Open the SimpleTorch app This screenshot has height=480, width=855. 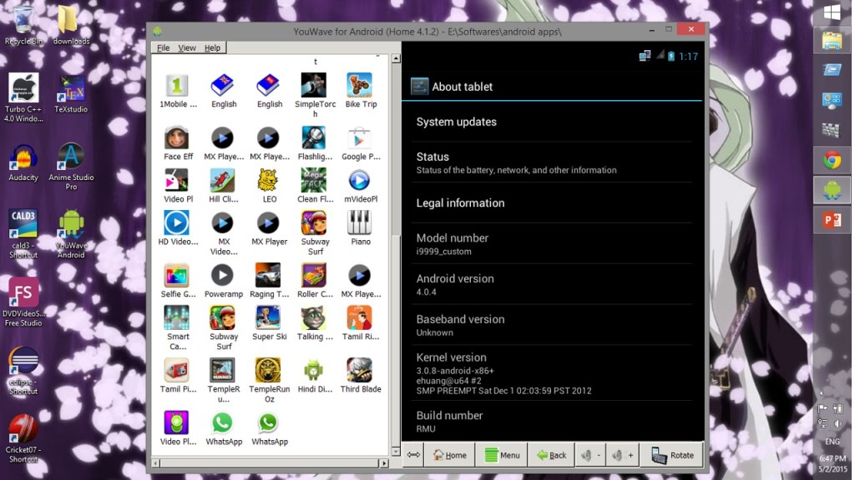(x=313, y=86)
